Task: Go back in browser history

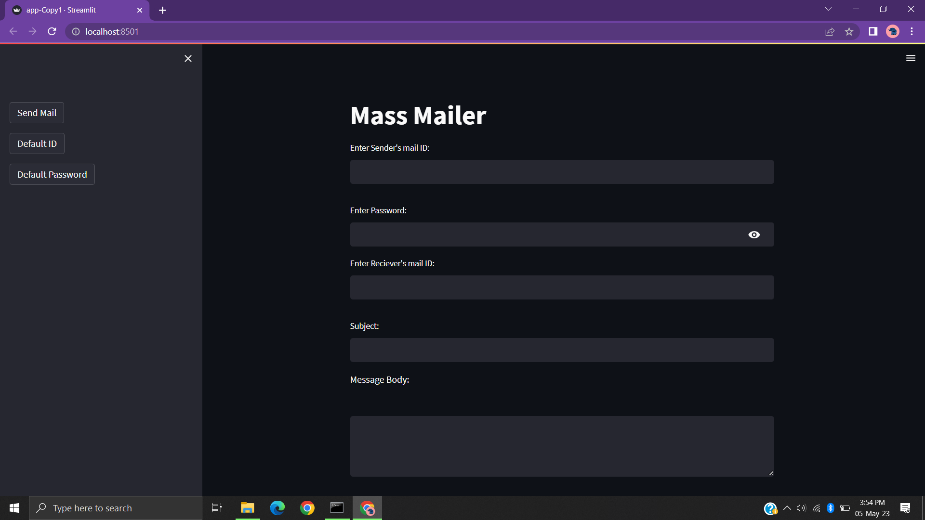Action: pyautogui.click(x=13, y=31)
